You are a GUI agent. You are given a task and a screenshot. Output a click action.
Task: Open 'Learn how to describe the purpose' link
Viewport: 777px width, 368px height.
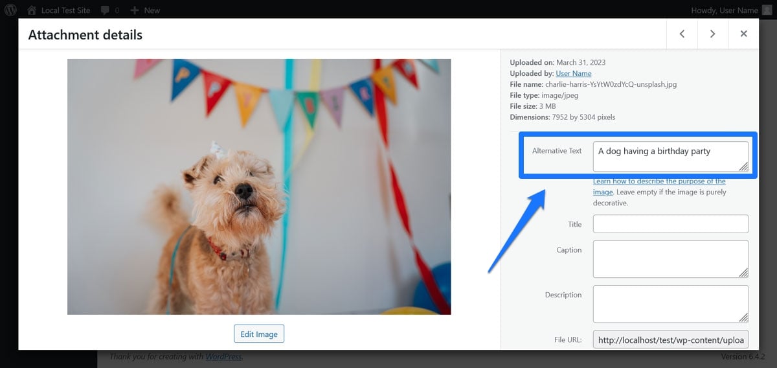click(x=659, y=182)
